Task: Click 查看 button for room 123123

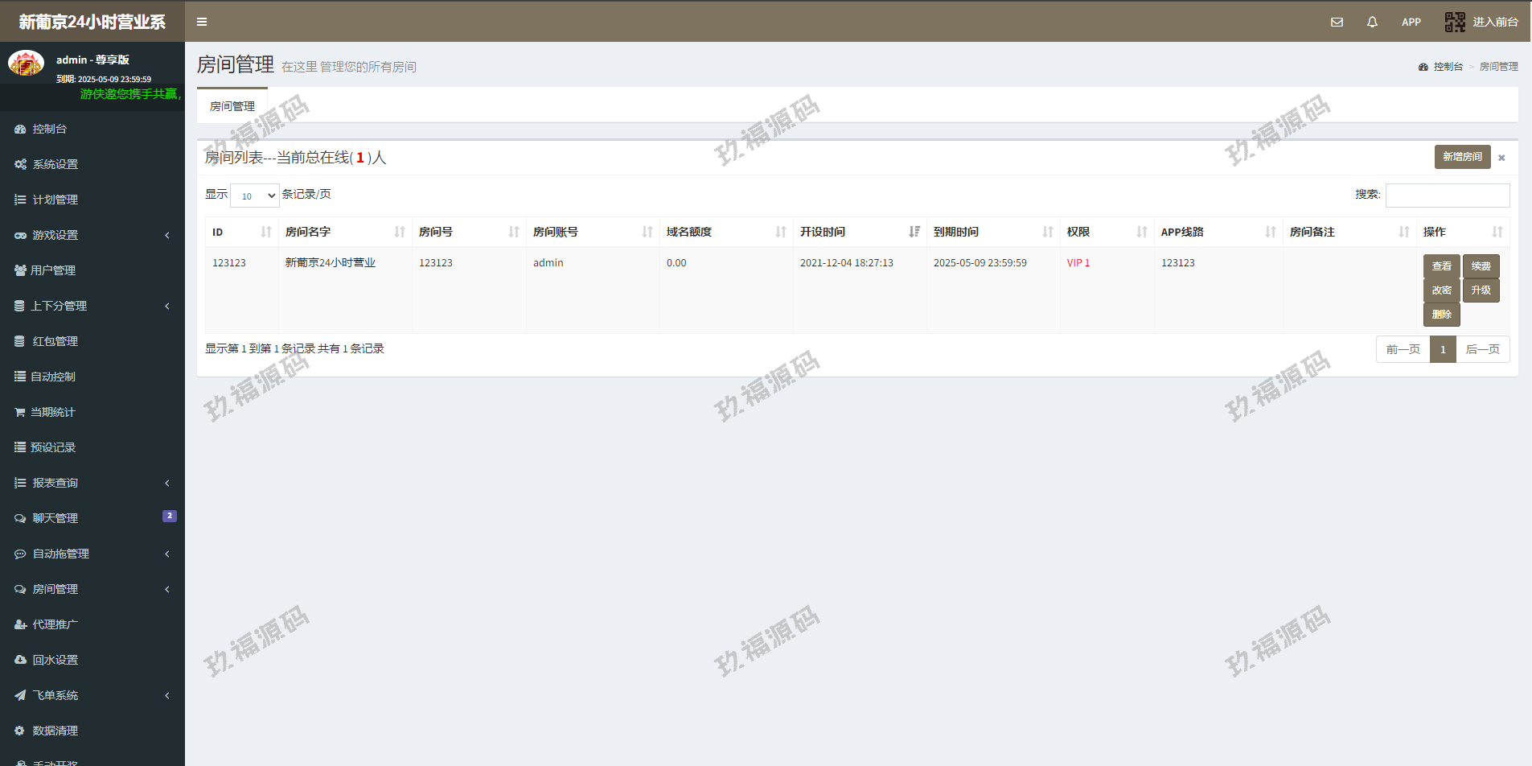Action: pos(1441,266)
